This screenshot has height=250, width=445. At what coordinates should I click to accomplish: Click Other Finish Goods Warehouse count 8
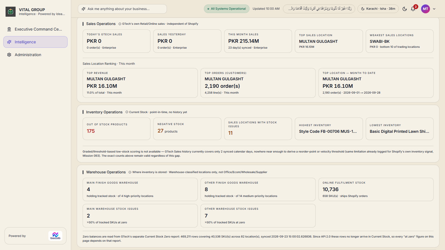pyautogui.click(x=206, y=189)
